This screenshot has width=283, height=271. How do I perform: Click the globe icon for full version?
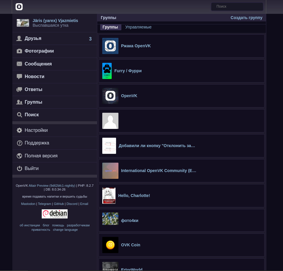(x=19, y=156)
